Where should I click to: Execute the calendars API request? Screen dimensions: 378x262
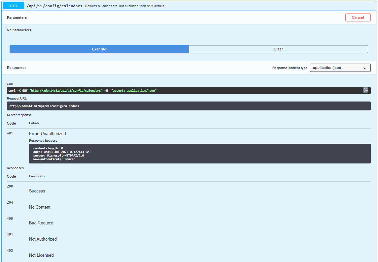[99, 49]
